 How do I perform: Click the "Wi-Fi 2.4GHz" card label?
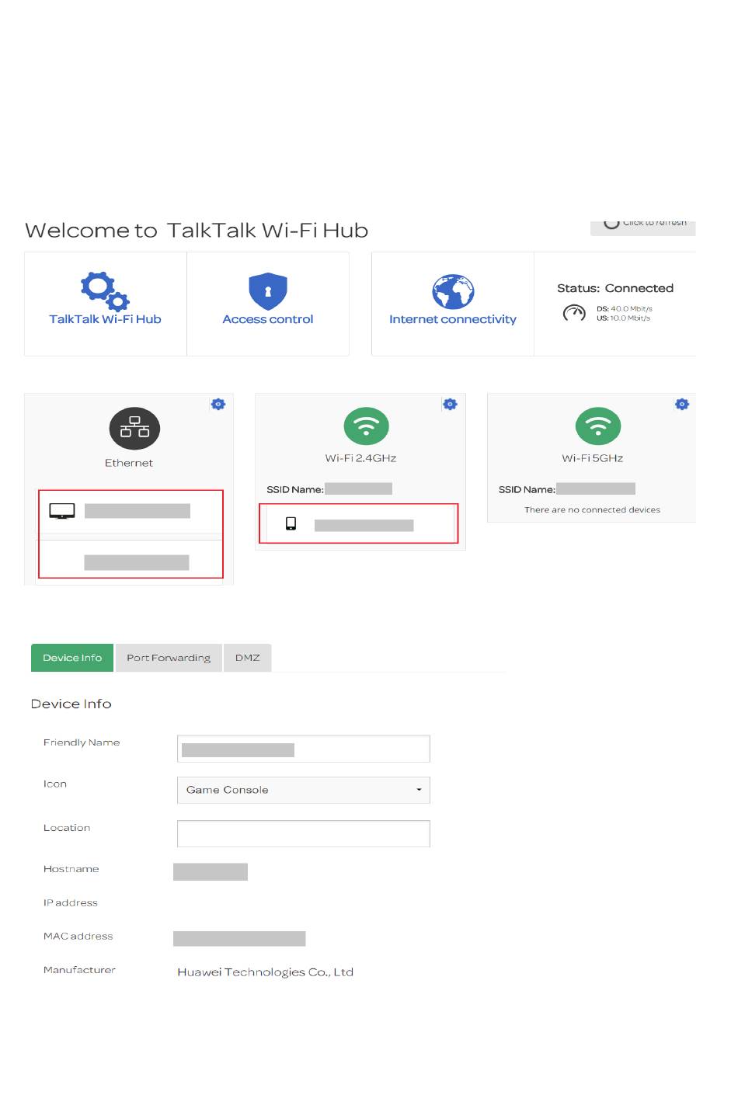(361, 458)
